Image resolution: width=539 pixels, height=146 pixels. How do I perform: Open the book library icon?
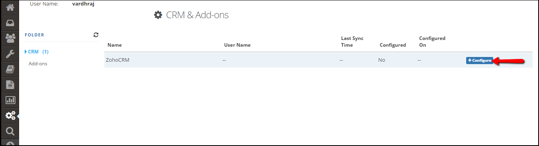coord(10,69)
